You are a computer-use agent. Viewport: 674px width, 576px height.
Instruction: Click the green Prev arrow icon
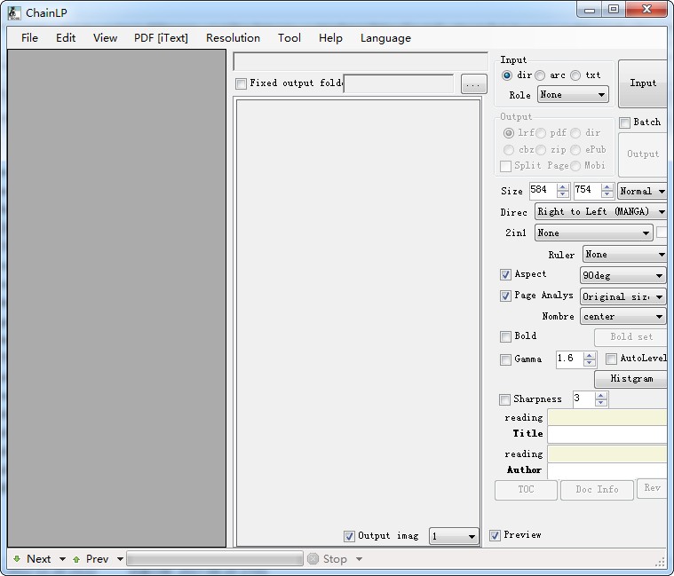(x=76, y=559)
